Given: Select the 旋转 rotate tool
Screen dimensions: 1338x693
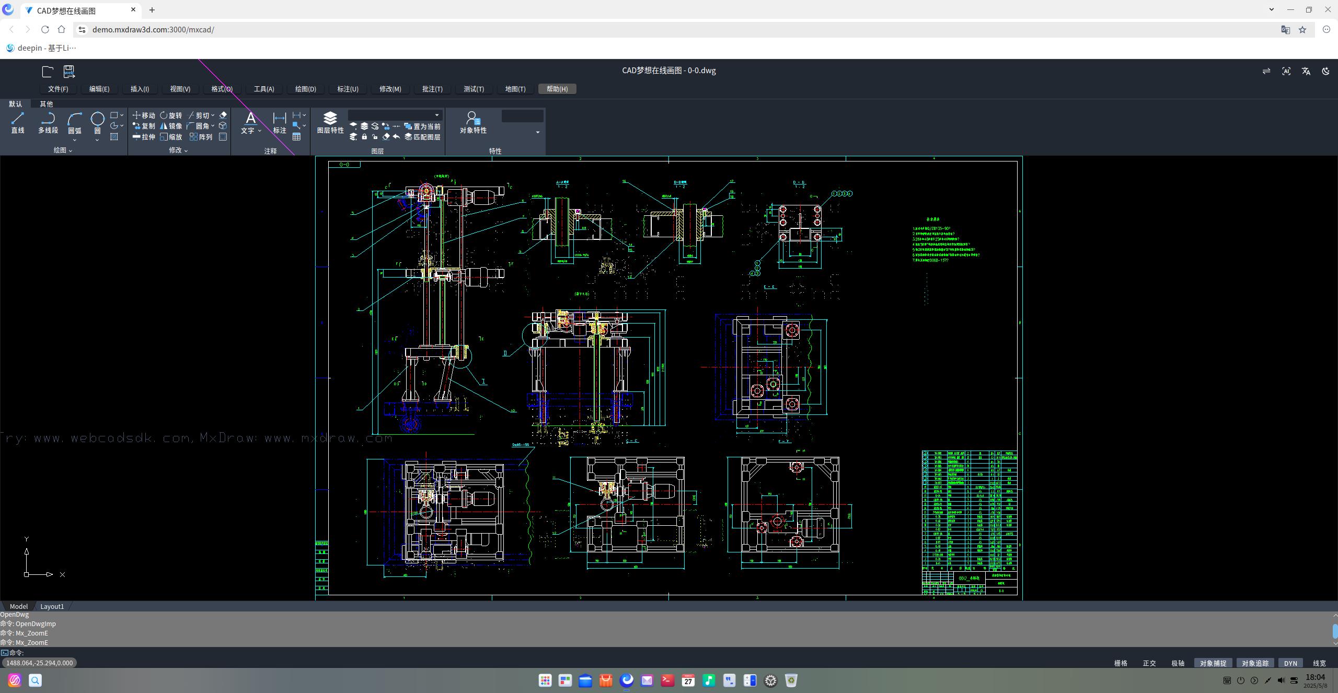Looking at the screenshot, I should pos(171,115).
